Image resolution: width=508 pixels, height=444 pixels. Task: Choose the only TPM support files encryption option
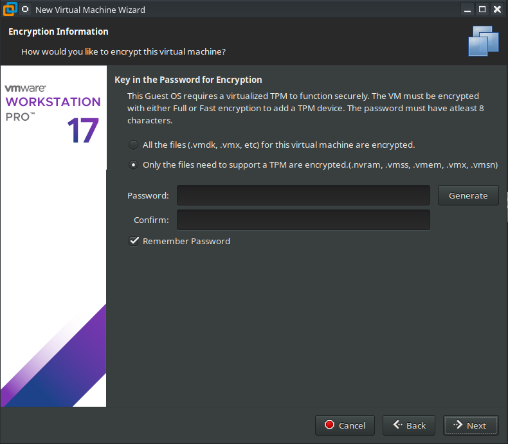click(133, 165)
